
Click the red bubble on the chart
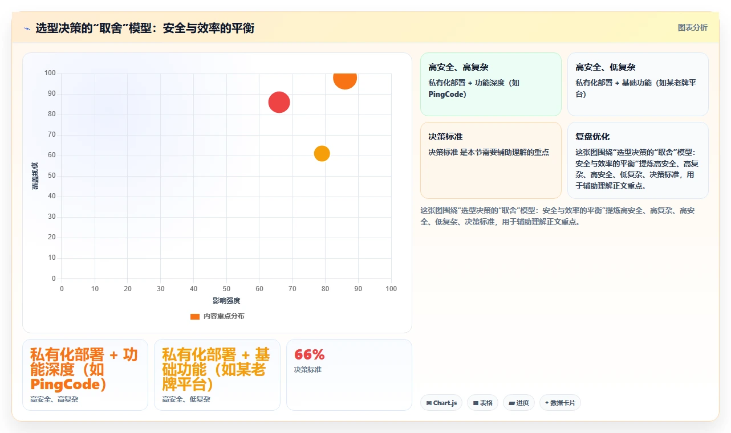pyautogui.click(x=279, y=103)
